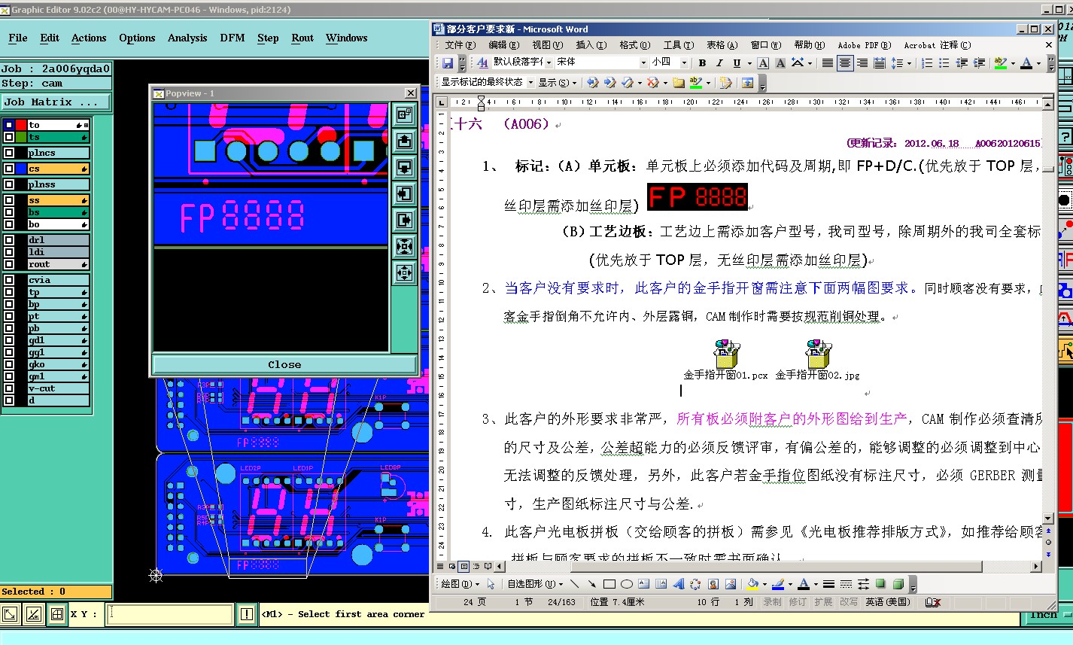Open underline style dropdown arrow
This screenshot has width=1073, height=645.
(749, 63)
